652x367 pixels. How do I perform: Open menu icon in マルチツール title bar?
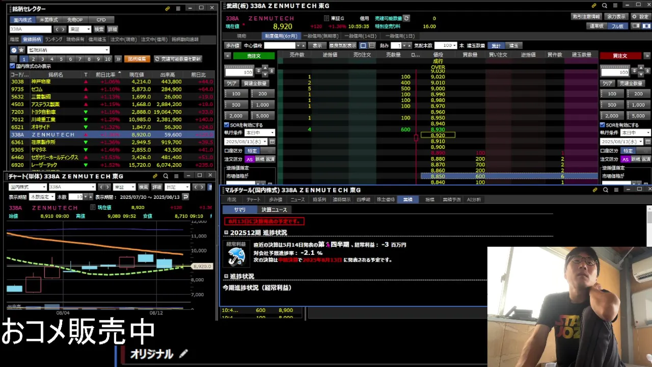pos(616,190)
